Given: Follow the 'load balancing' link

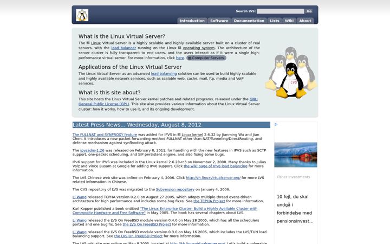Looking at the screenshot, I should point(164,73).
